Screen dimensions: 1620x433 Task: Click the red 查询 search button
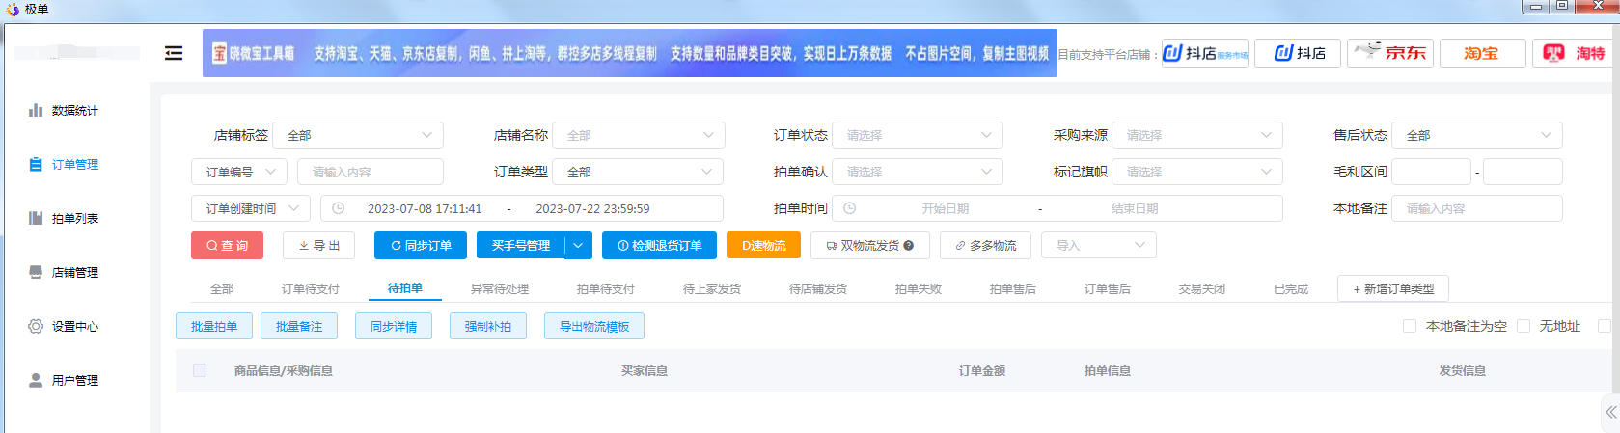click(227, 246)
